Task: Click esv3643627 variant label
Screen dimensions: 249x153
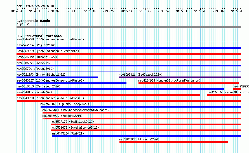Action: pyautogui.click(x=50, y=80)
